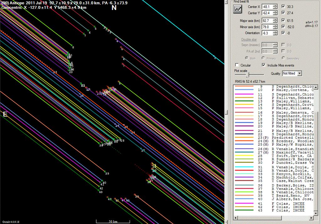321x224 pixels.
Task: Click the plot pane scrollbar up arrow
Action: 226,2
